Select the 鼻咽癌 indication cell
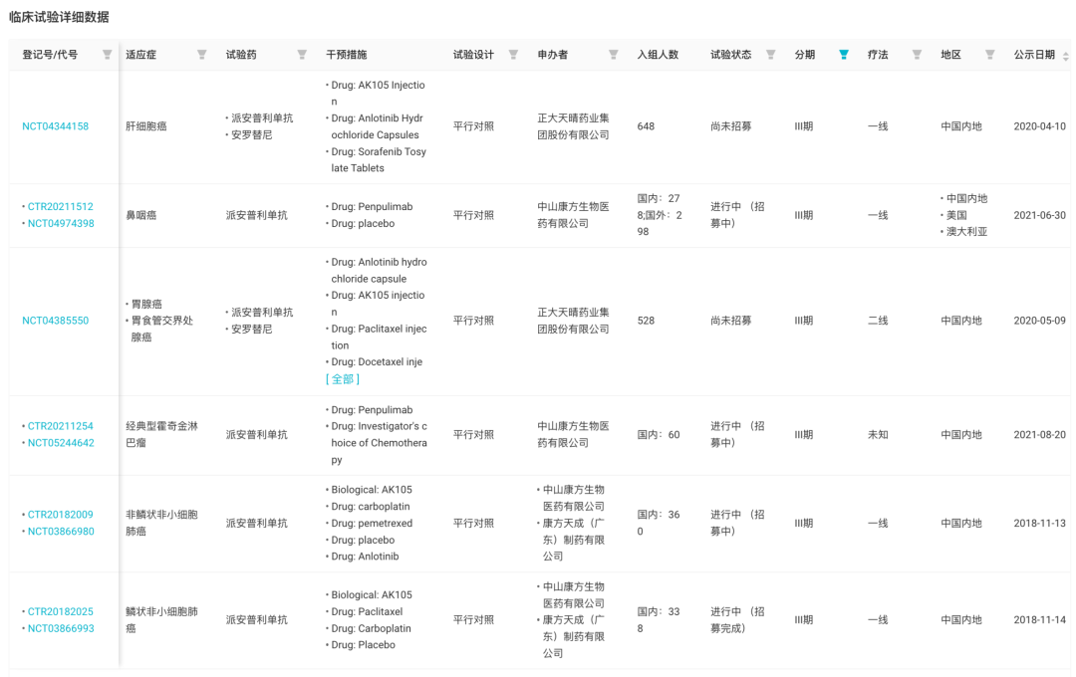This screenshot has height=677, width=1076. [x=140, y=215]
